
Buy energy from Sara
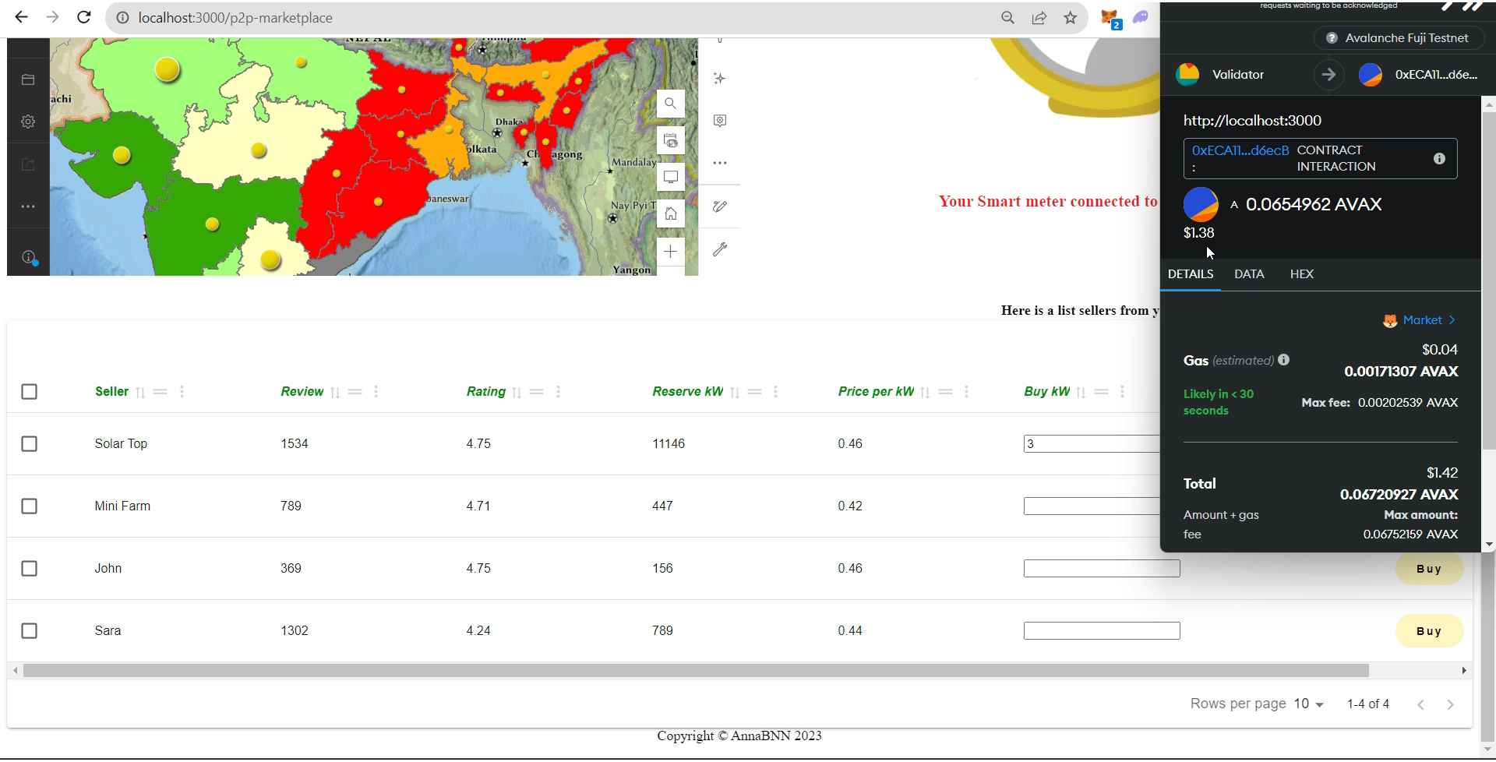point(1429,631)
